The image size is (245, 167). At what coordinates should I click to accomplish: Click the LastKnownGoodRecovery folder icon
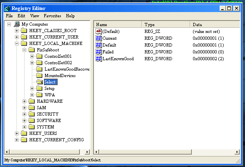pyautogui.click(x=39, y=69)
